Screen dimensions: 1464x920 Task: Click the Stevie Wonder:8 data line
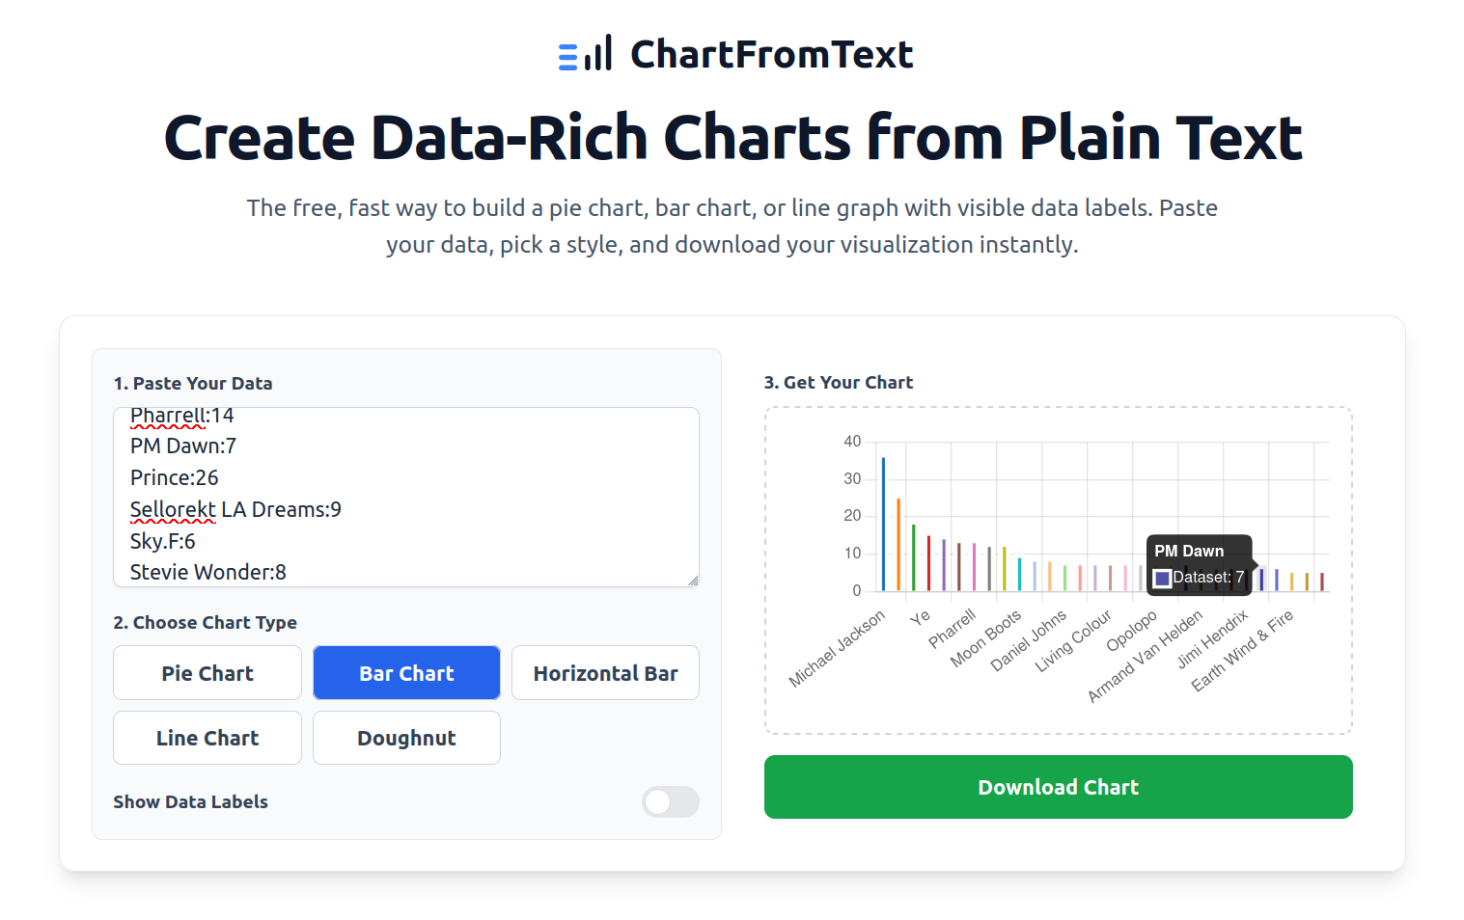[208, 572]
